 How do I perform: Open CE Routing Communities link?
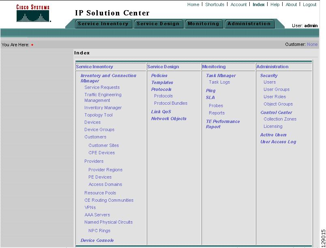[109, 200]
